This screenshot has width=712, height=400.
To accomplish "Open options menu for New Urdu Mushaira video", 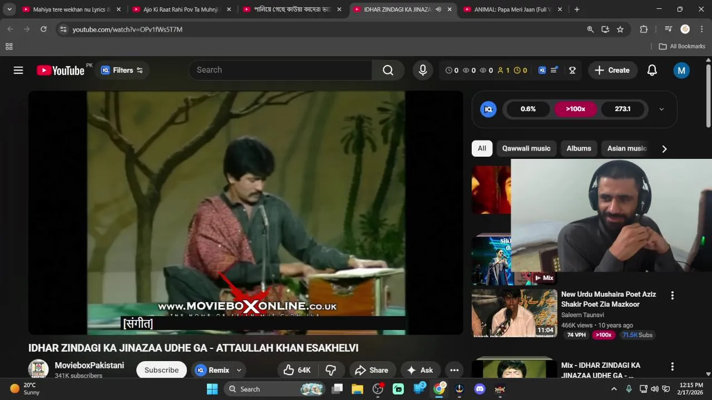I will [x=672, y=296].
